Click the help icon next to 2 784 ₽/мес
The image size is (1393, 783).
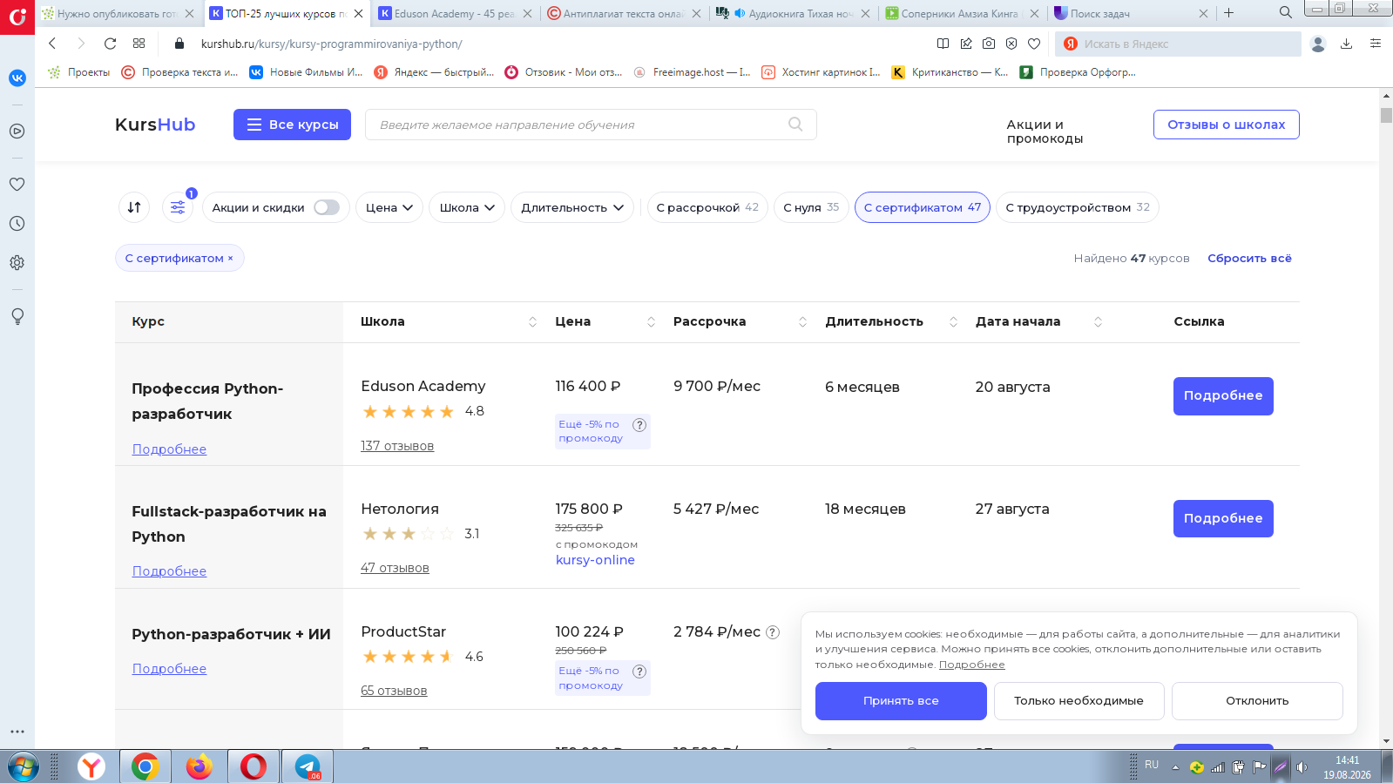[773, 632]
